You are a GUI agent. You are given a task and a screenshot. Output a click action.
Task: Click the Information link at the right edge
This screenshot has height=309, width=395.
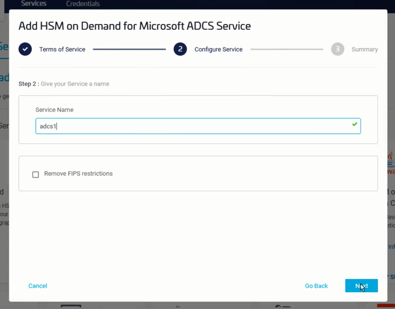(x=391, y=247)
